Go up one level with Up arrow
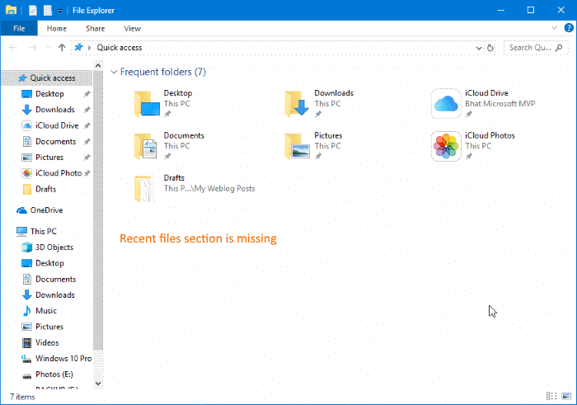Viewport: 577px width, 405px height. point(62,48)
